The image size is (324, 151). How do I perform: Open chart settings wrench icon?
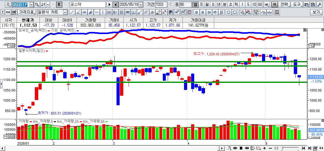coord(319,4)
